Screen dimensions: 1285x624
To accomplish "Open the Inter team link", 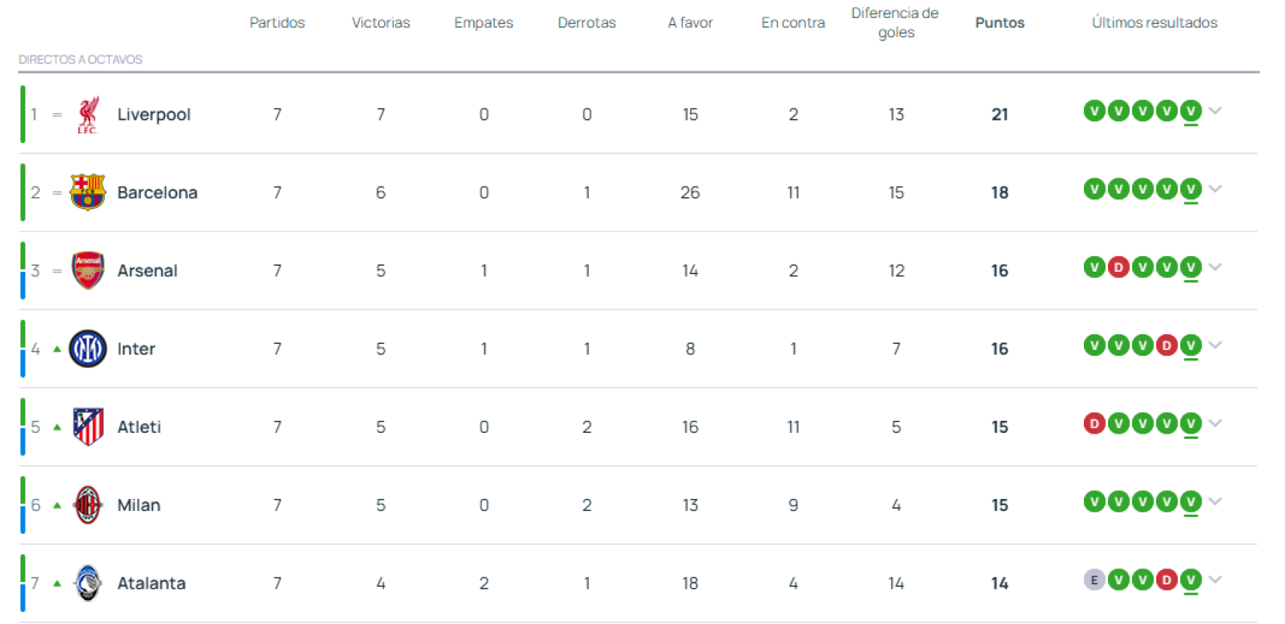I will click(136, 349).
